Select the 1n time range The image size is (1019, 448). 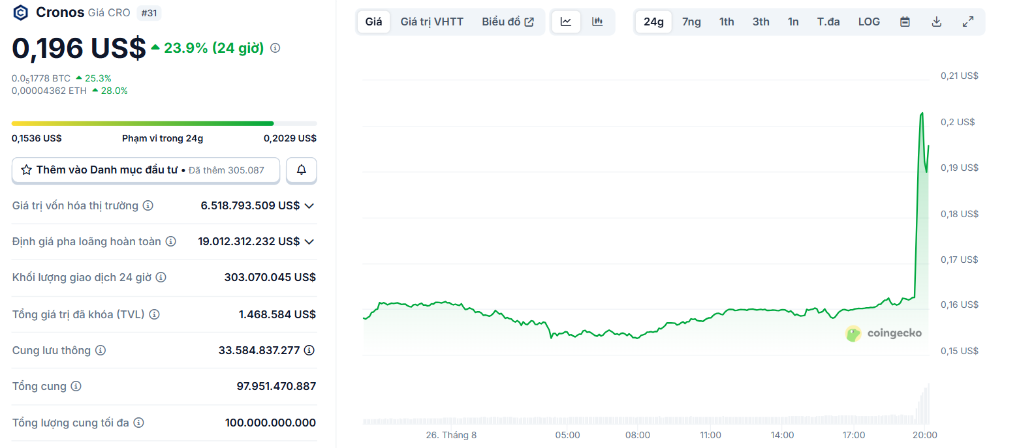[x=793, y=22]
